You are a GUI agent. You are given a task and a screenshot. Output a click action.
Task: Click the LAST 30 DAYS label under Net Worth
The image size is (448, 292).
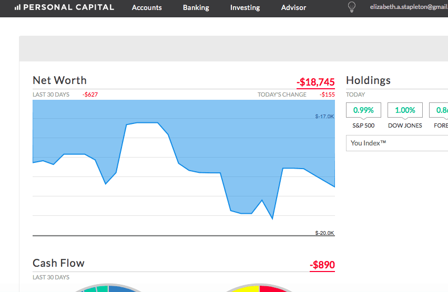[x=51, y=95]
